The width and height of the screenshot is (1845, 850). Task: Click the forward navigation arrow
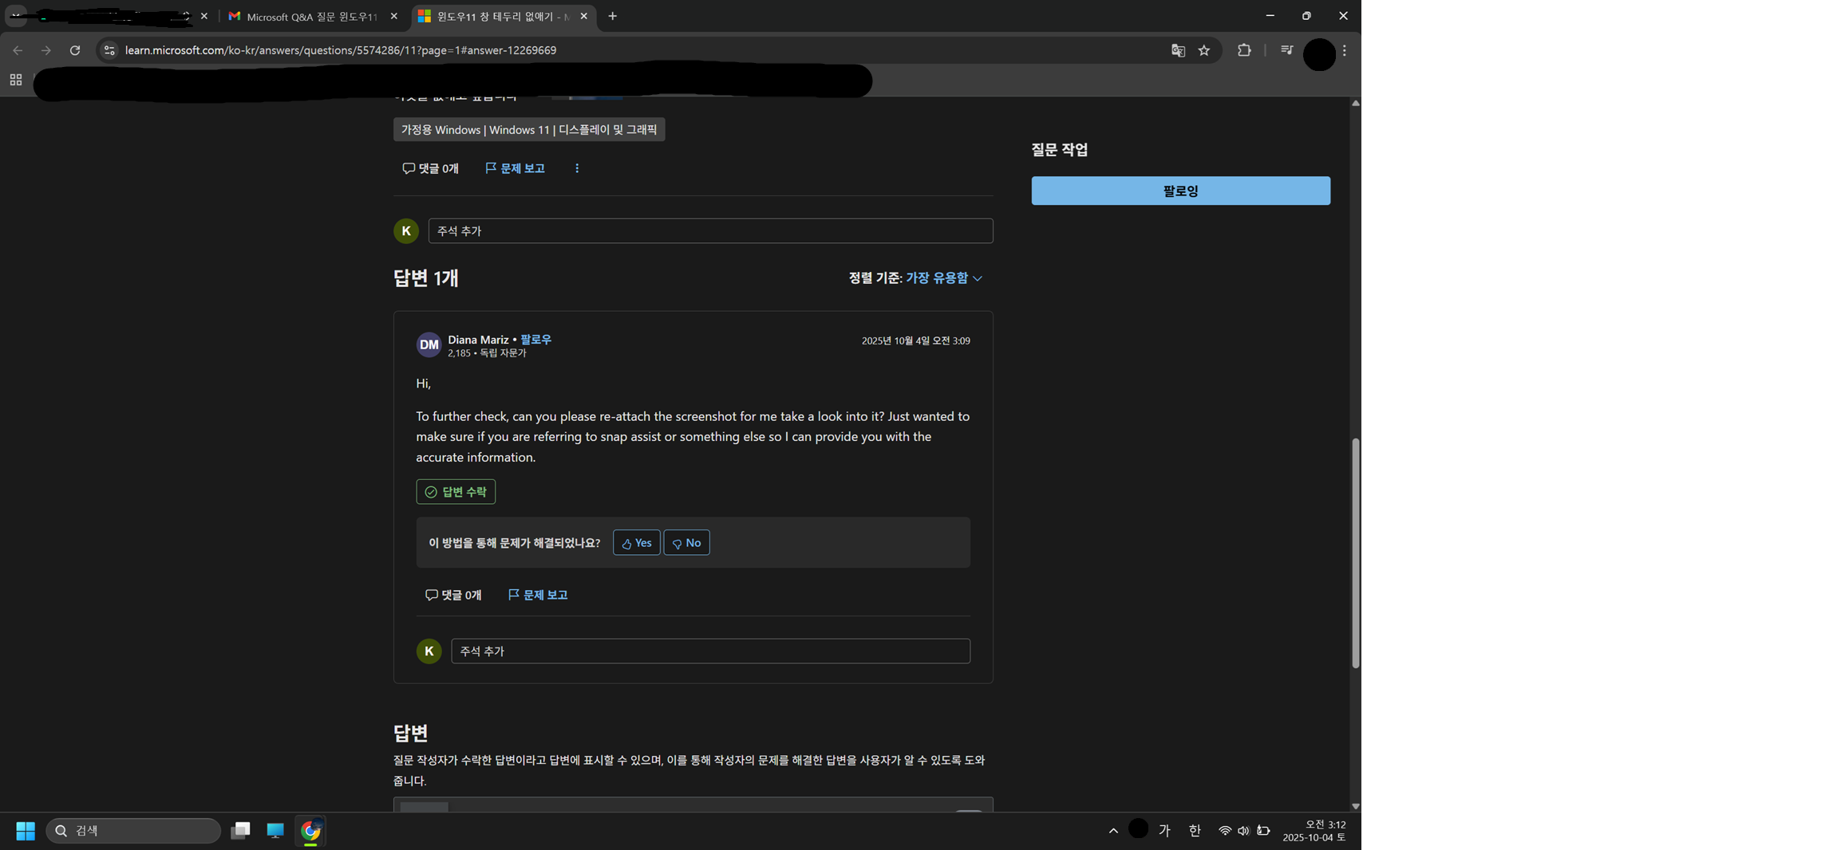point(46,50)
